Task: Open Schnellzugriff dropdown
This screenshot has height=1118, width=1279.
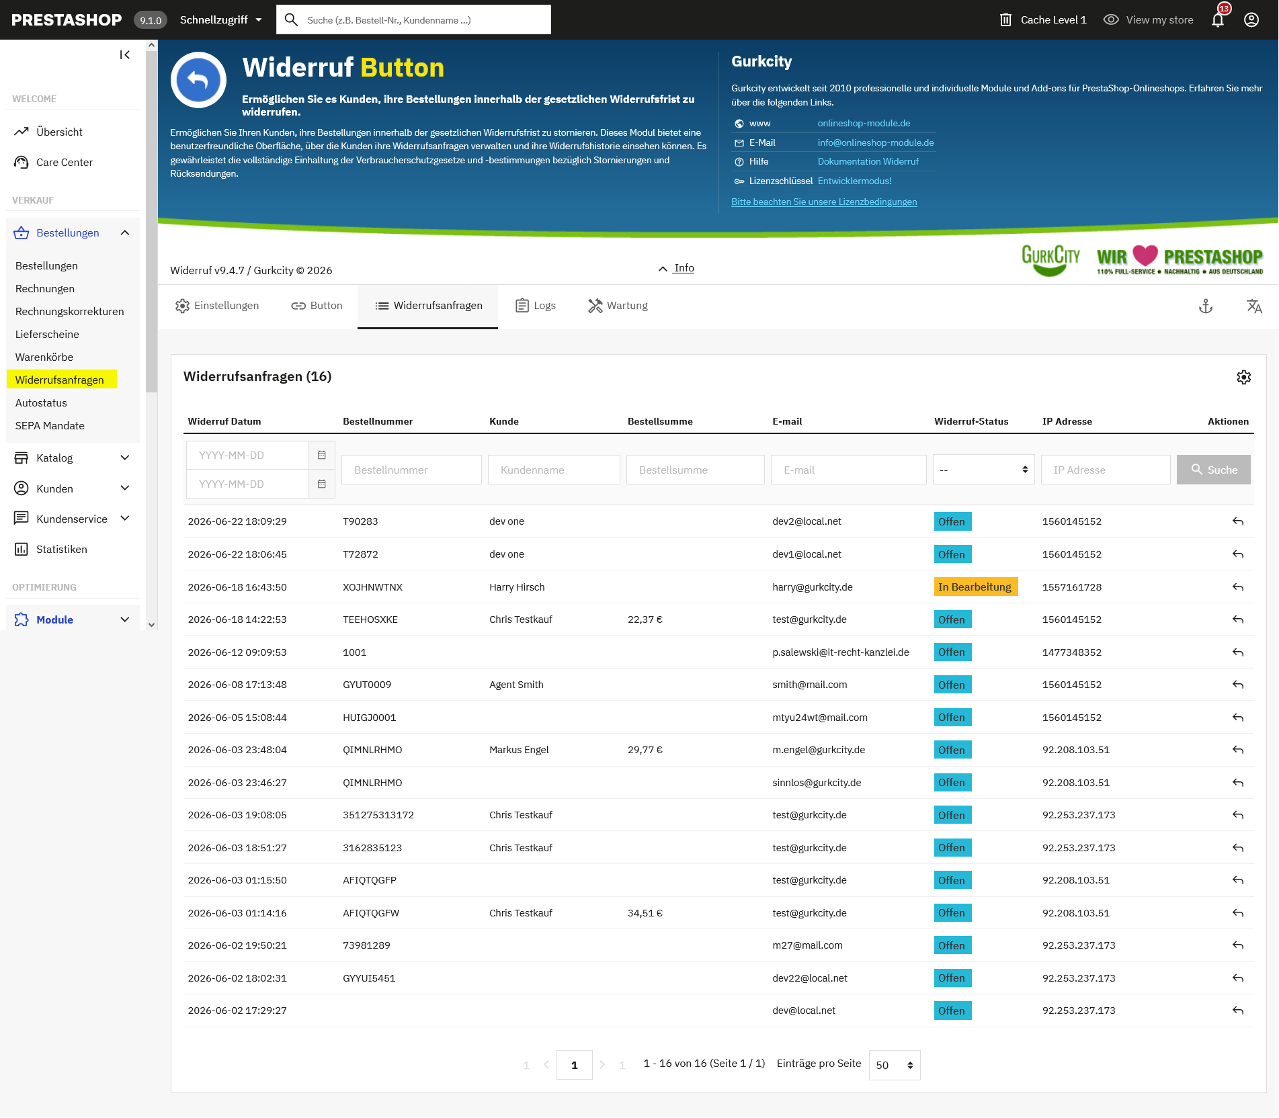Action: click(220, 19)
